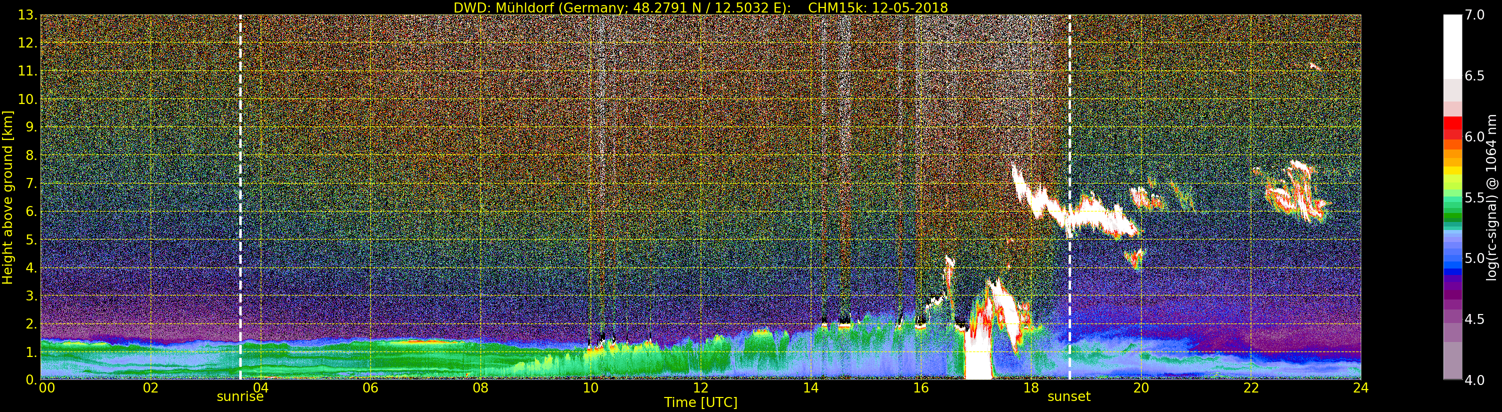1502x412 pixels.
Task: Click the white top segment of the colorbar
Action: [x=1452, y=46]
